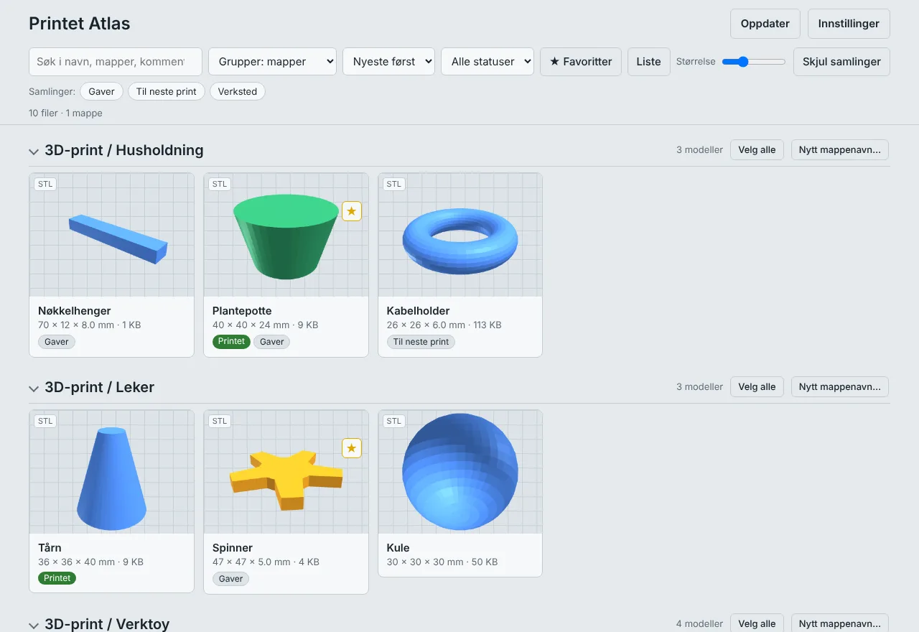Click STL badge on Kabelholder card

[x=394, y=184]
